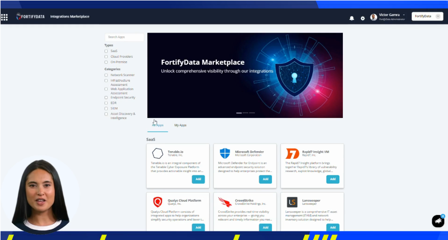This screenshot has width=448, height=240.
Task: Check the SIEM category
Action: [x=106, y=109]
